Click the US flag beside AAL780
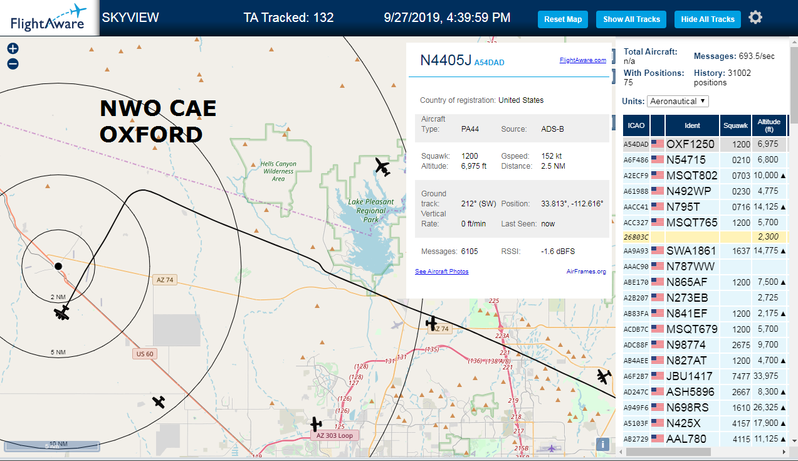Screen dimensions: 798x461 658,438
